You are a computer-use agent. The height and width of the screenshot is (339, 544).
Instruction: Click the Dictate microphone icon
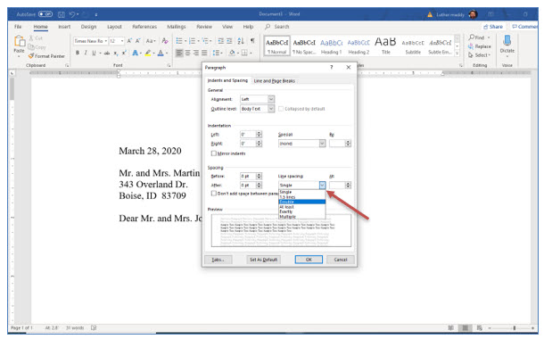point(507,41)
